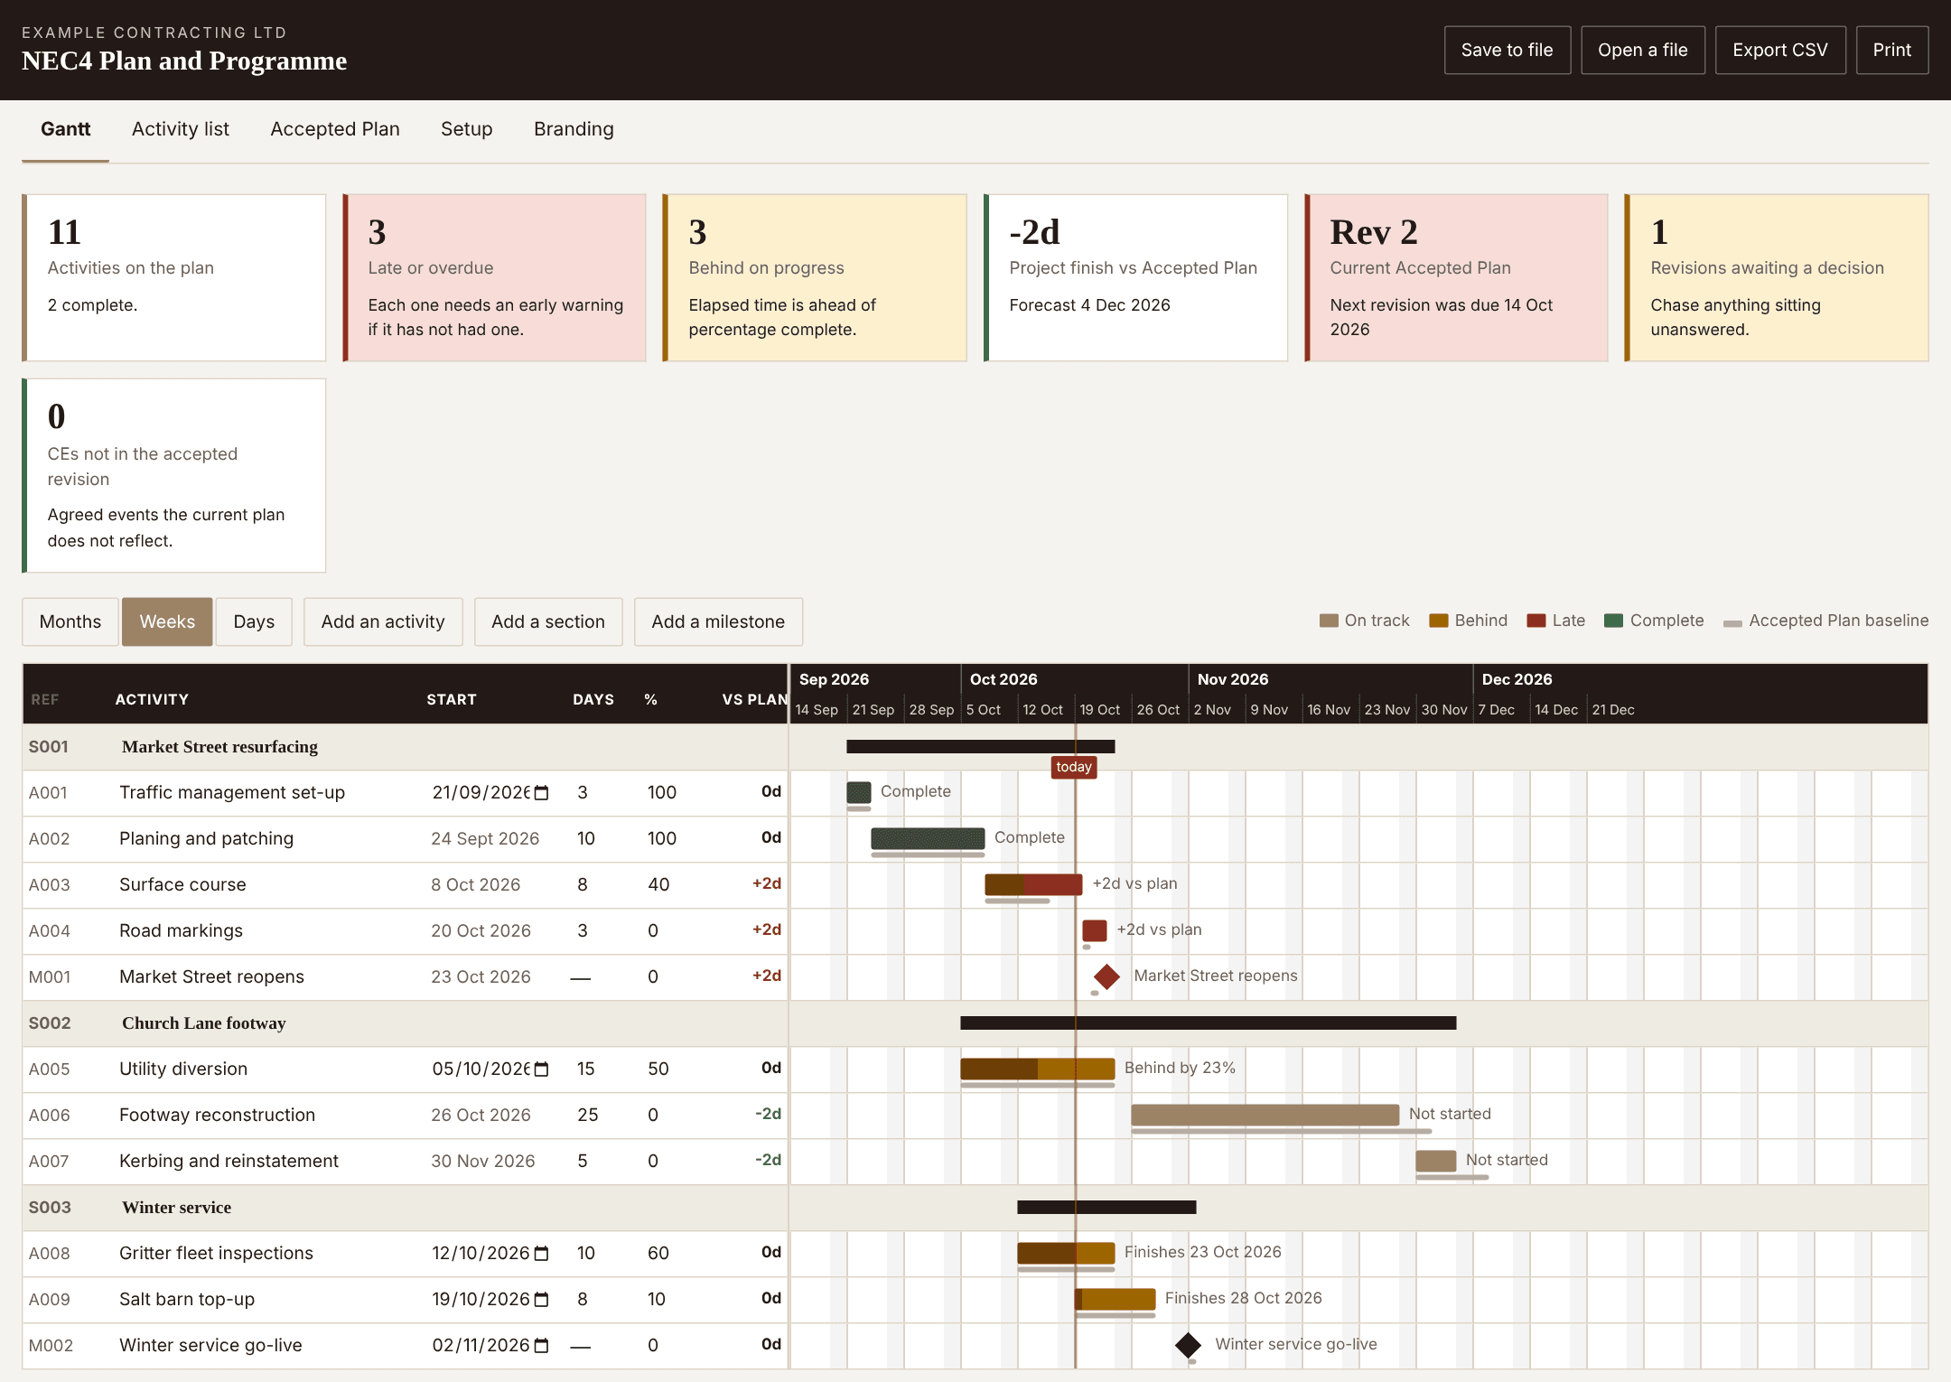
Task: Open the Branding tab
Action: click(574, 129)
